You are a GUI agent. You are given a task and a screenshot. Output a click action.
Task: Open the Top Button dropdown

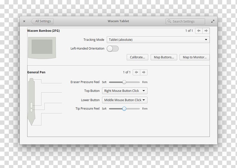pos(125,91)
